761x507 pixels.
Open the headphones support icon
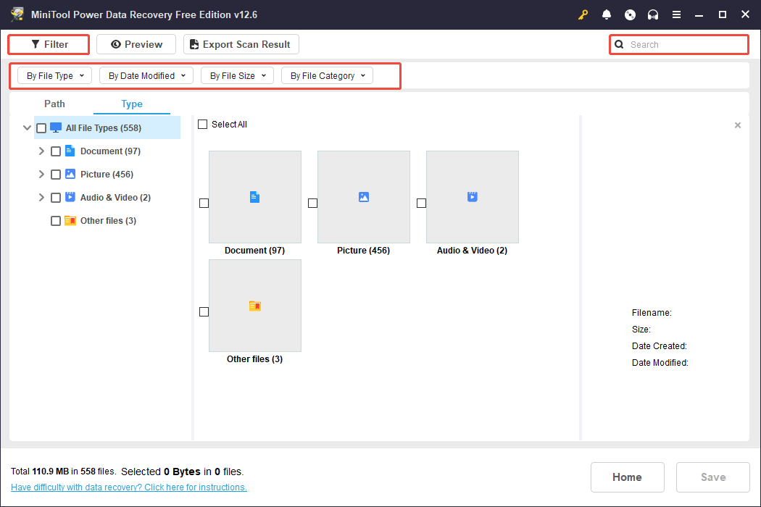[x=653, y=14]
